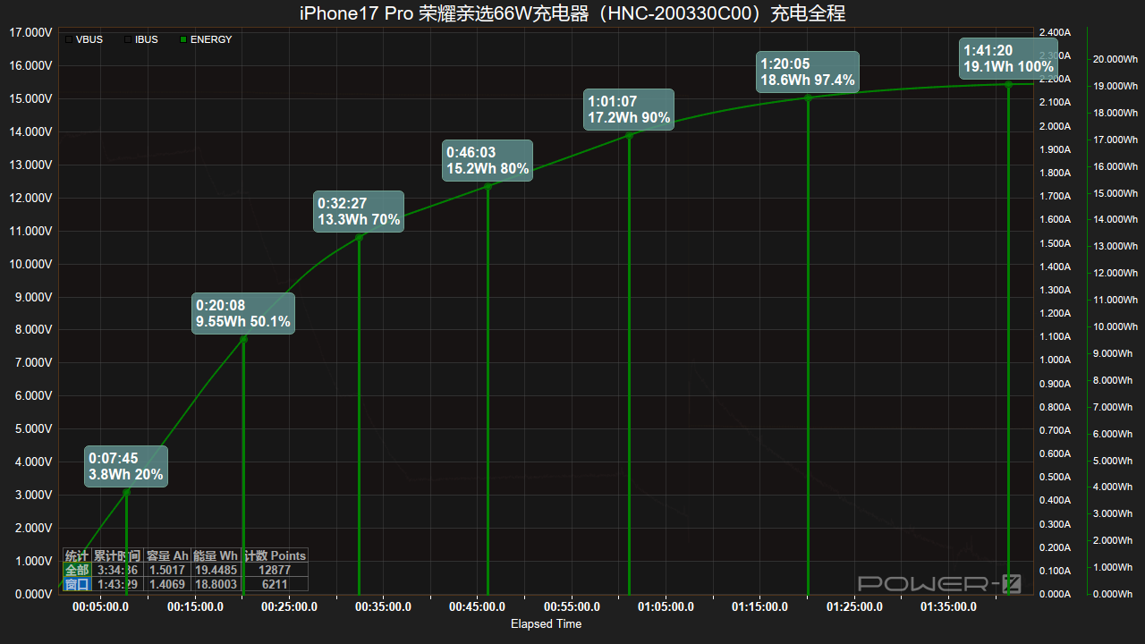Click the 19.4485 energy value cell

click(x=216, y=570)
